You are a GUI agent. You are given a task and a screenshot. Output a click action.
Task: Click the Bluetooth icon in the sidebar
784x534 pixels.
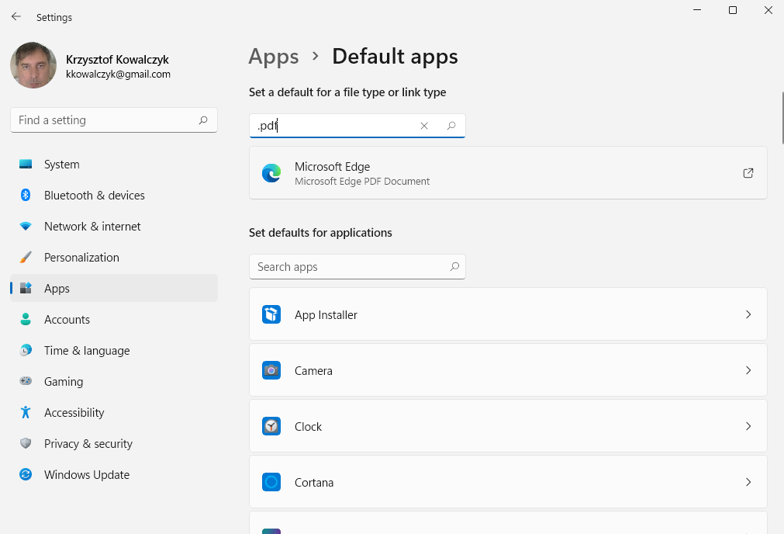[26, 195]
